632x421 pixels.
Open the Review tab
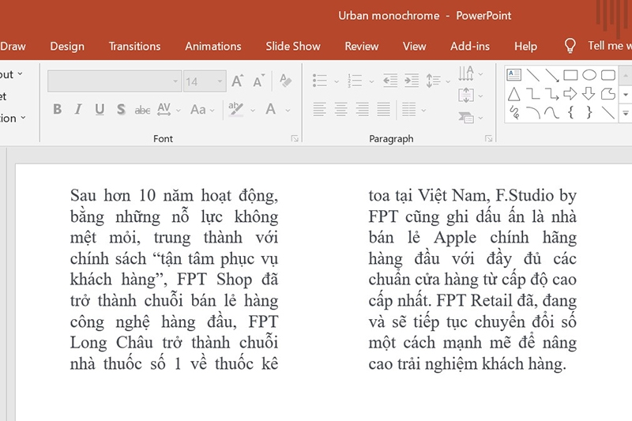coord(362,47)
